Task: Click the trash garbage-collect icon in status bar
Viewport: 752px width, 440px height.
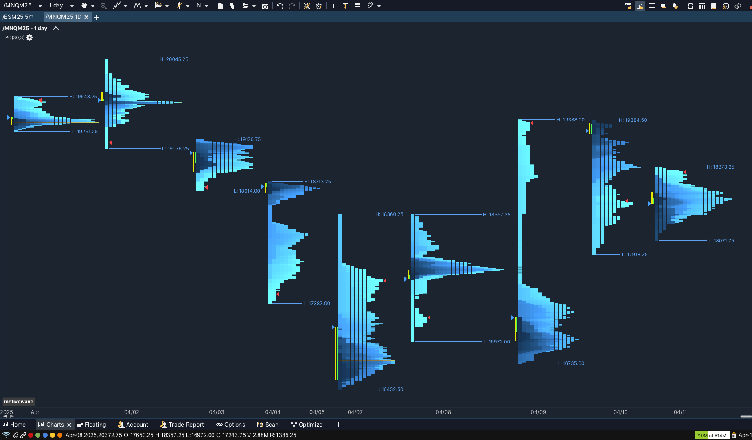Action: tap(734, 436)
